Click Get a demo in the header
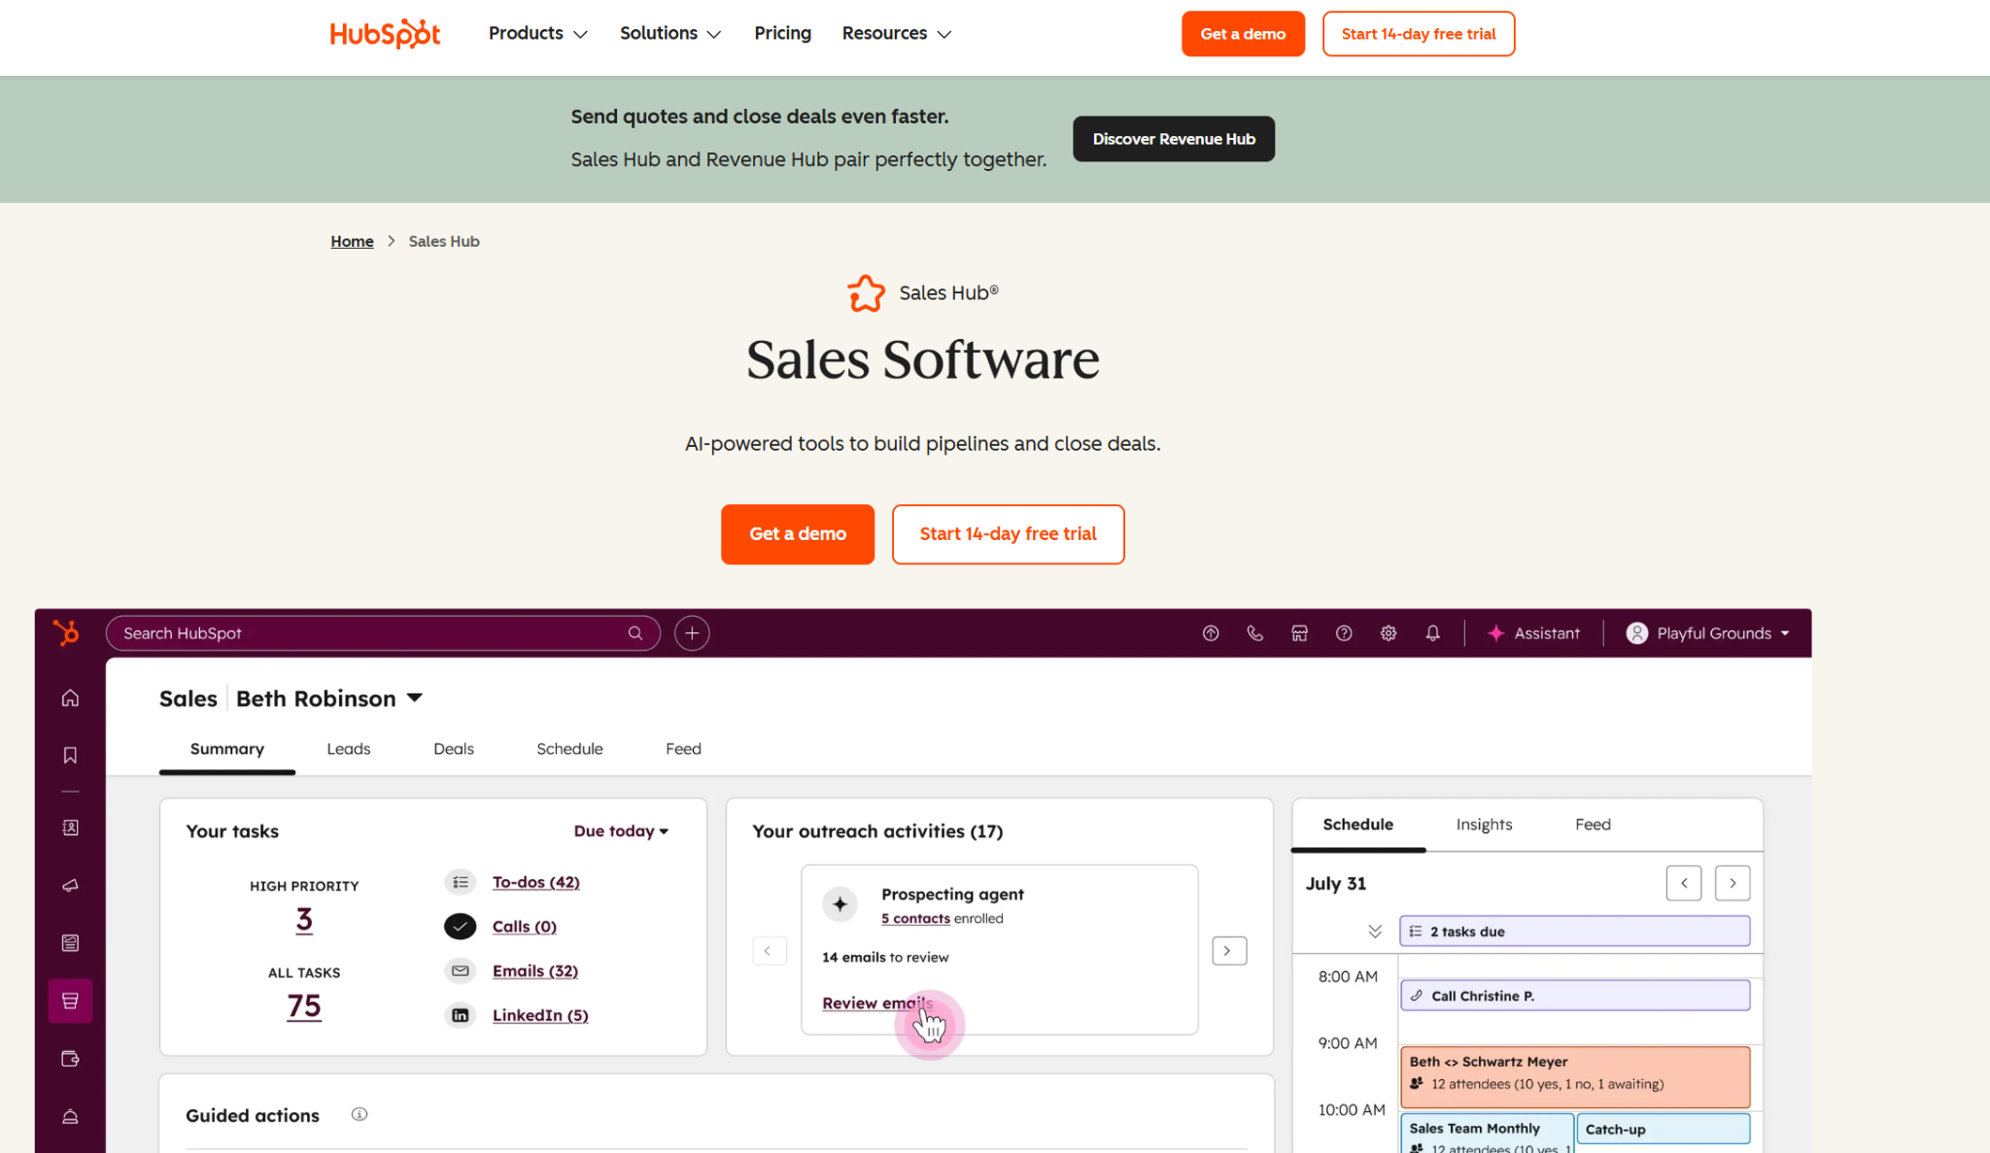 [x=1243, y=34]
